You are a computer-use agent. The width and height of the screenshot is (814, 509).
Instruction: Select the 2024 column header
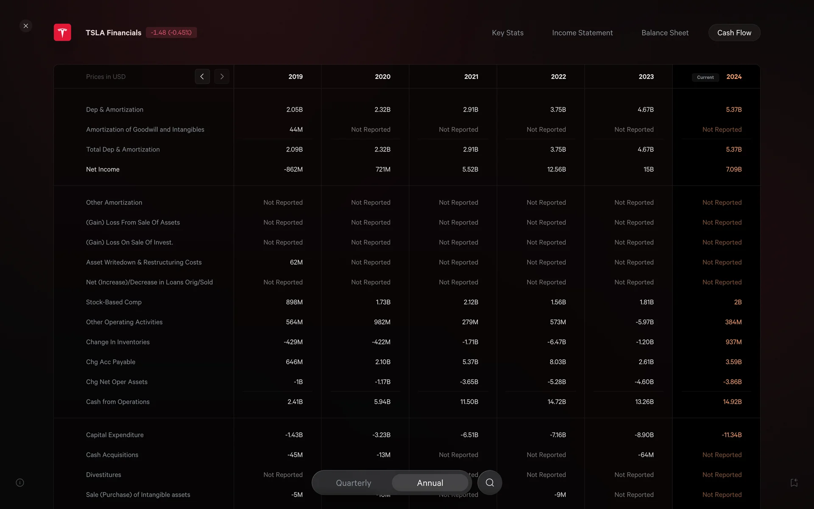coord(734,77)
